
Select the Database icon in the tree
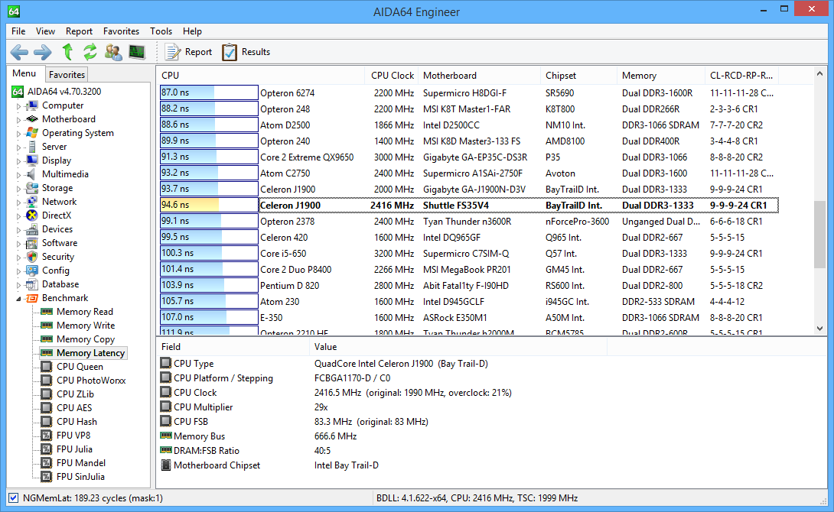(x=32, y=284)
